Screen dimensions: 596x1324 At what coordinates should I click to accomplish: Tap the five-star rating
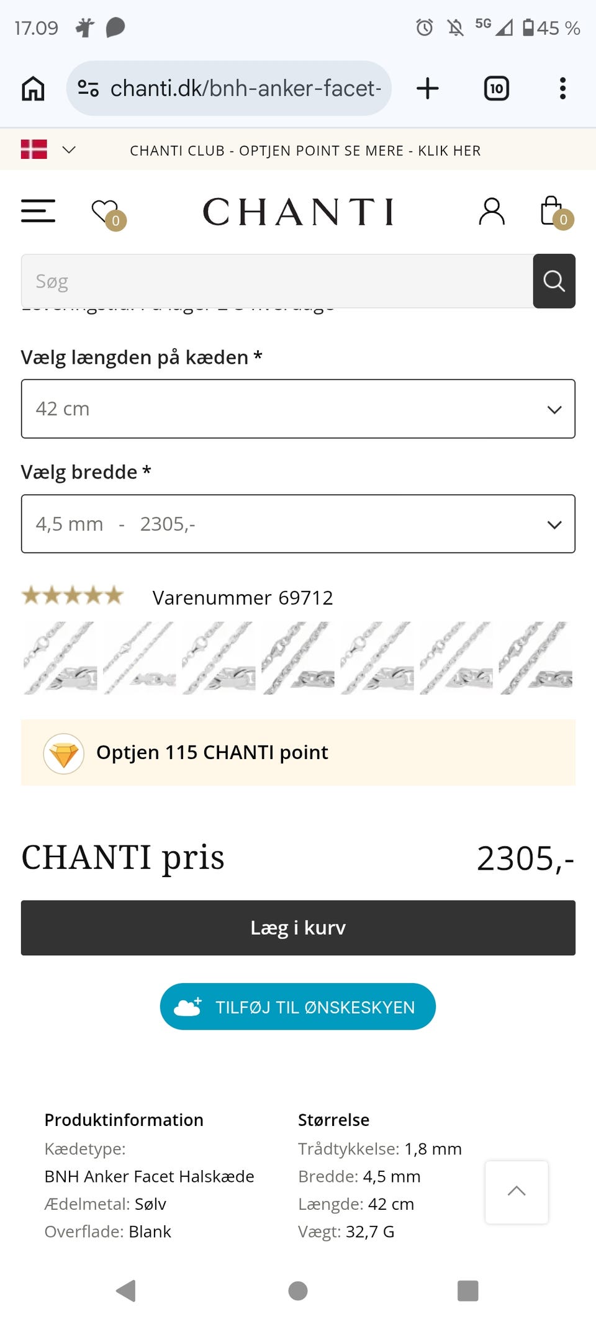[73, 596]
